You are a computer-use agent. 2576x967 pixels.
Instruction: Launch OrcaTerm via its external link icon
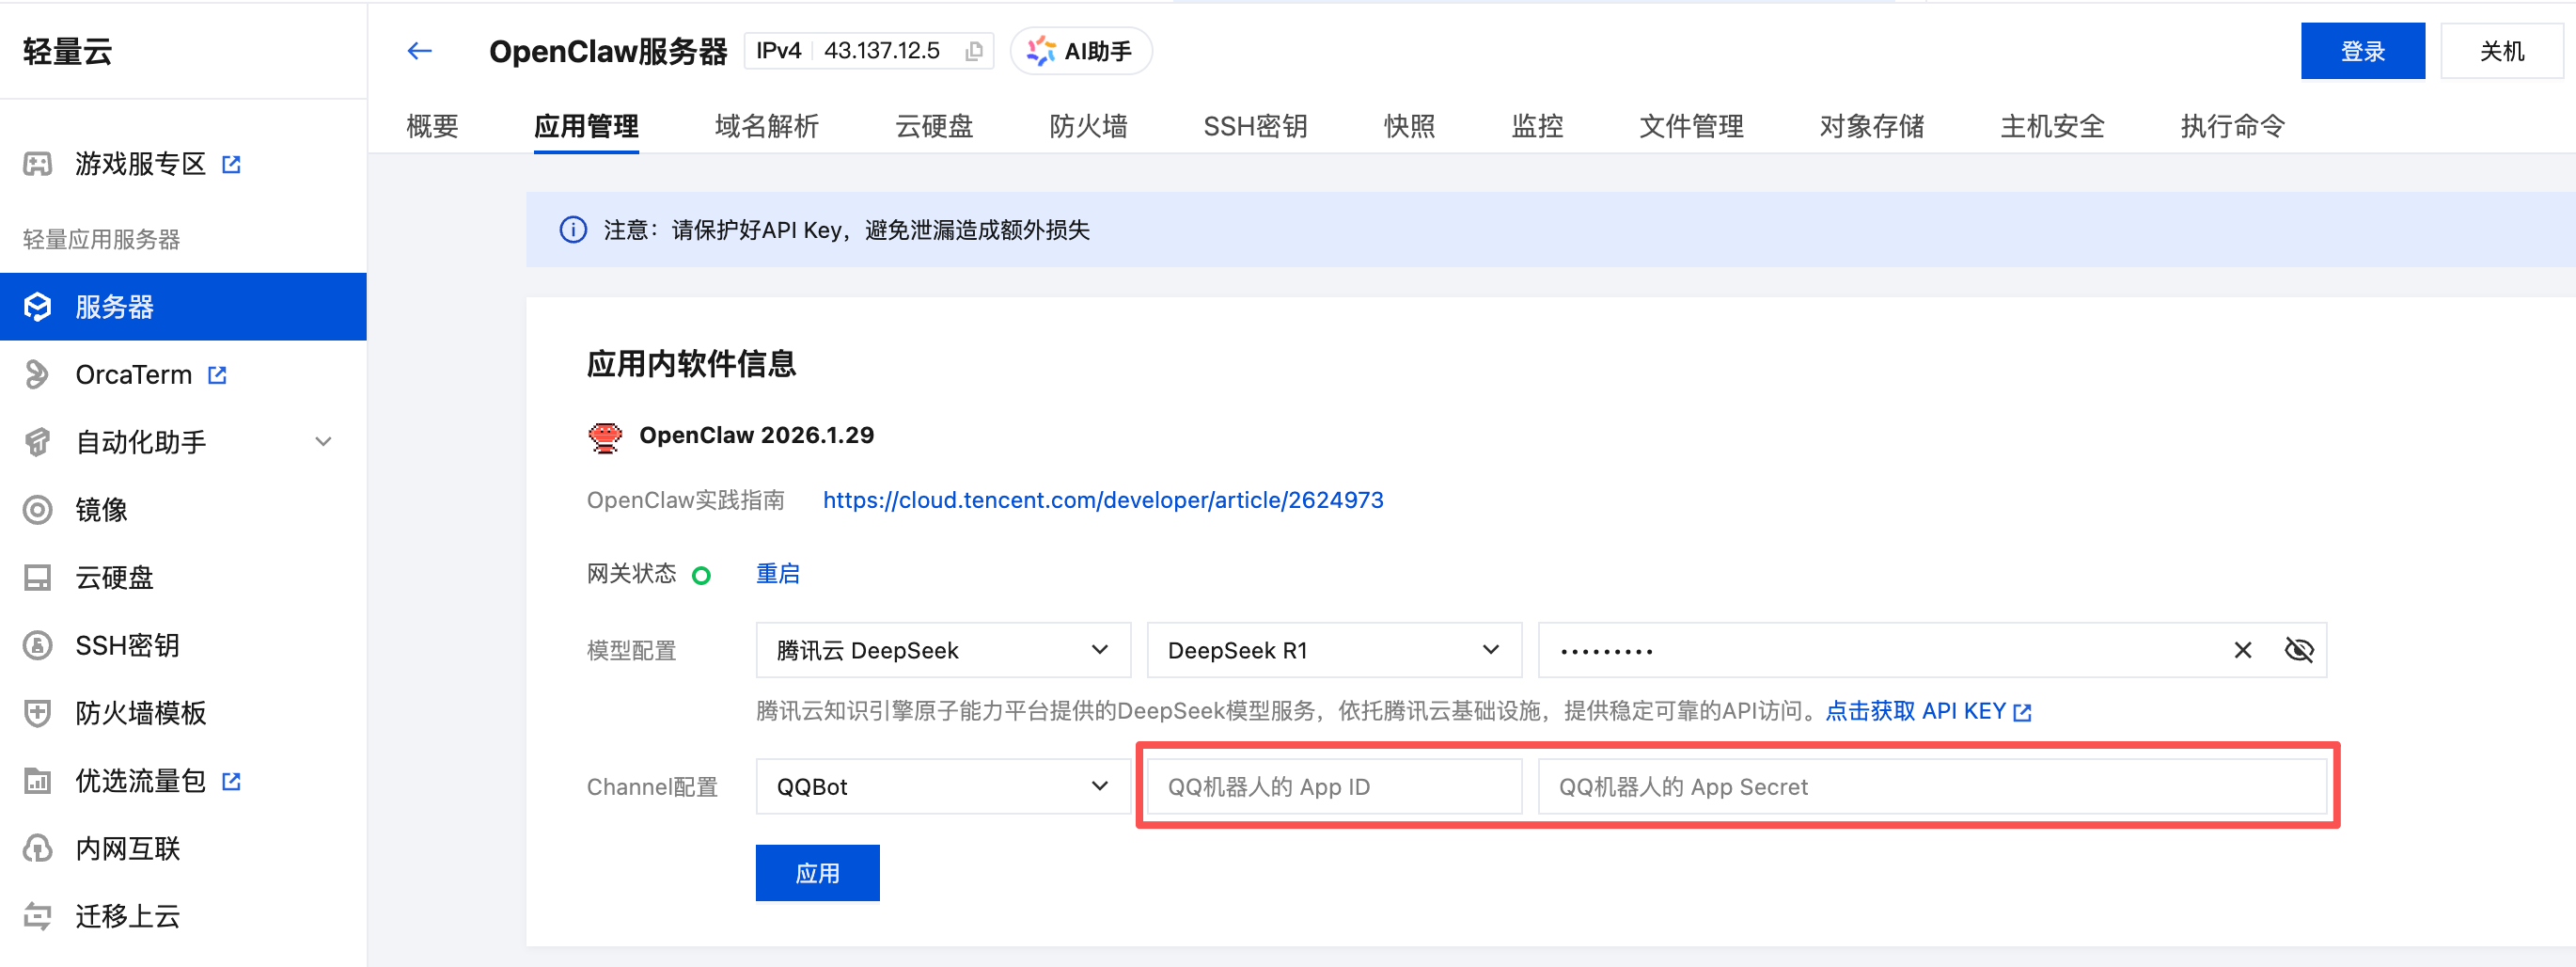218,373
